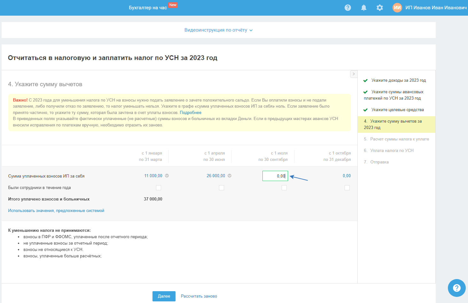Edit the 11 000,00 contributions value
The height and width of the screenshot is (303, 468).
pyautogui.click(x=153, y=176)
